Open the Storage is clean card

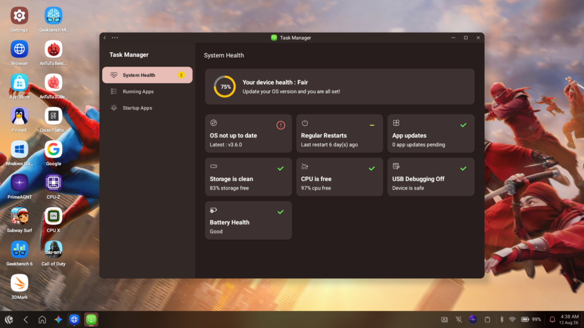point(248,177)
